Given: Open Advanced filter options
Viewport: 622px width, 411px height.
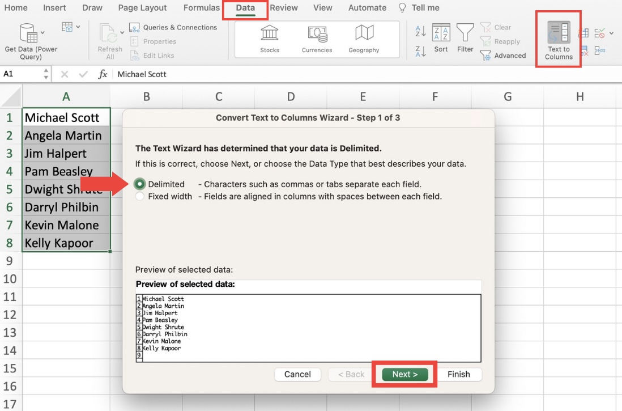Looking at the screenshot, I should 503,56.
